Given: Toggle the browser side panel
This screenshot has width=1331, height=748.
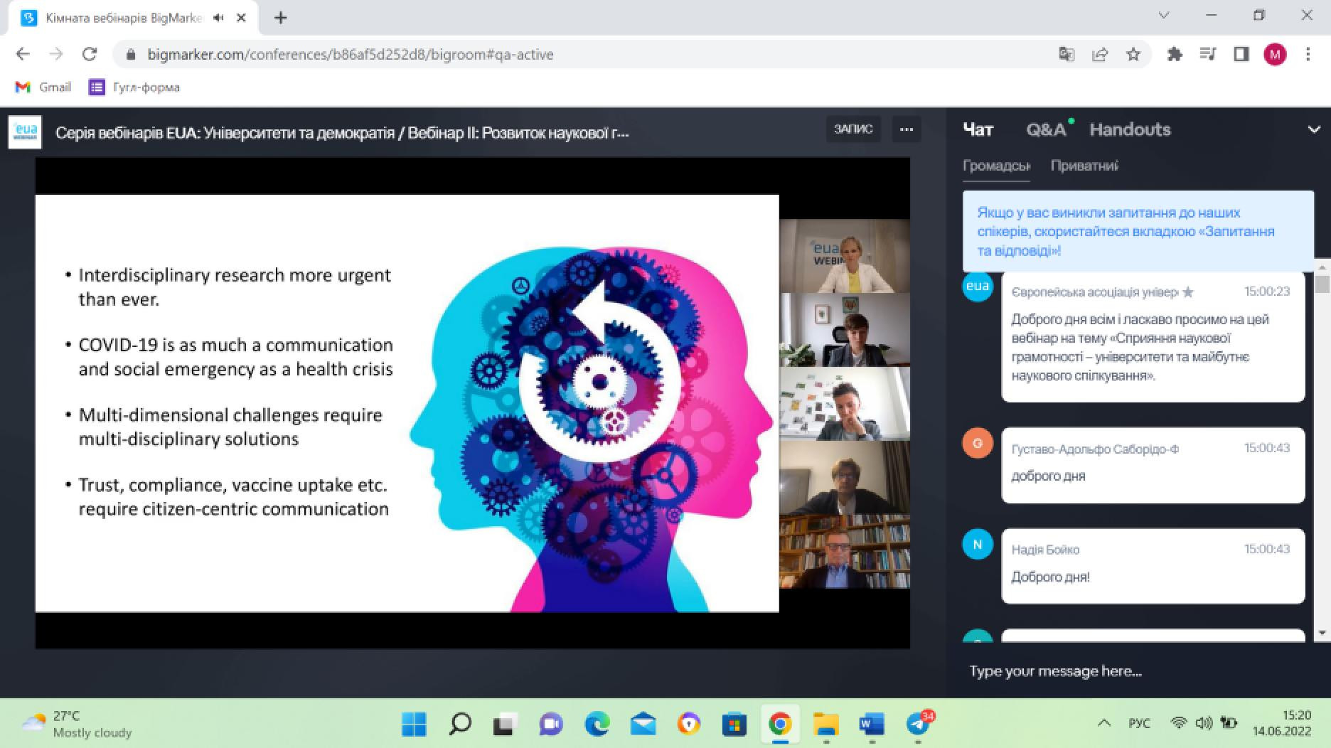Looking at the screenshot, I should click(1241, 55).
